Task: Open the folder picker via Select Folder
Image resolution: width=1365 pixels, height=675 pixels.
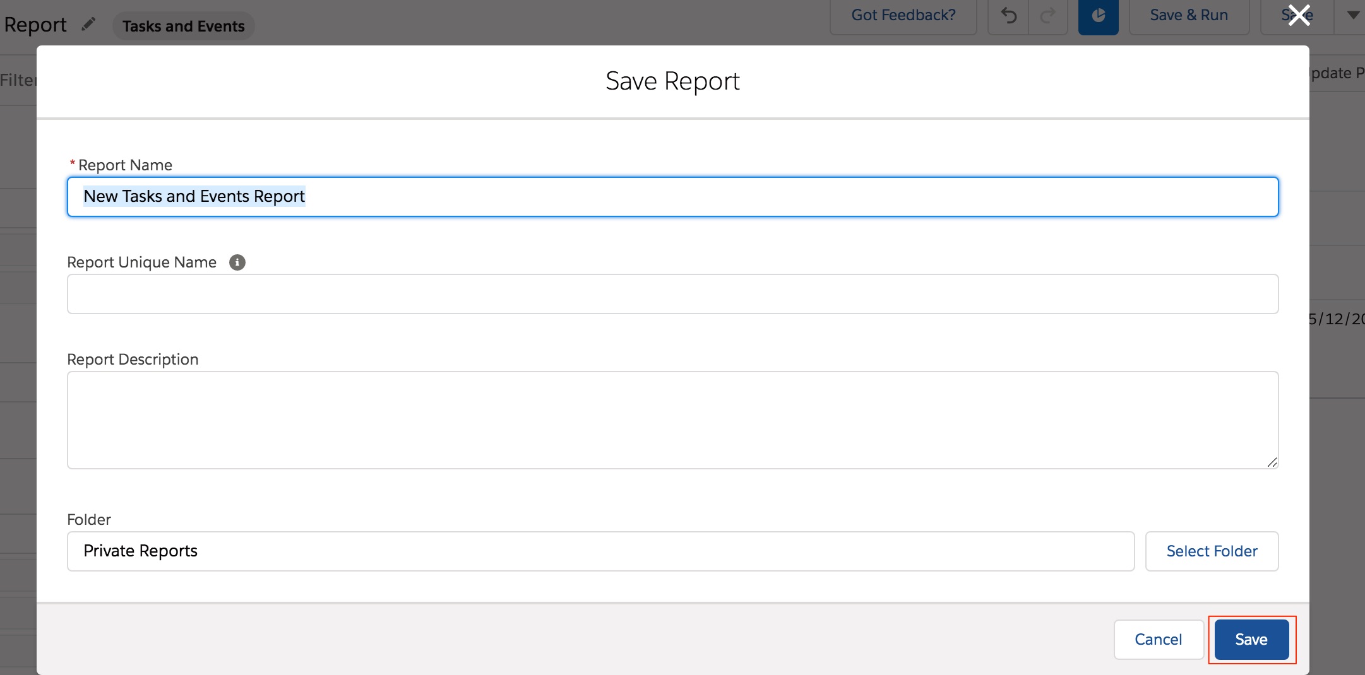Action: [x=1211, y=551]
